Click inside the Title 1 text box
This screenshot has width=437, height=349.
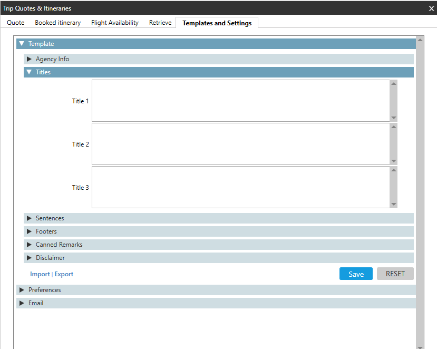[240, 101]
